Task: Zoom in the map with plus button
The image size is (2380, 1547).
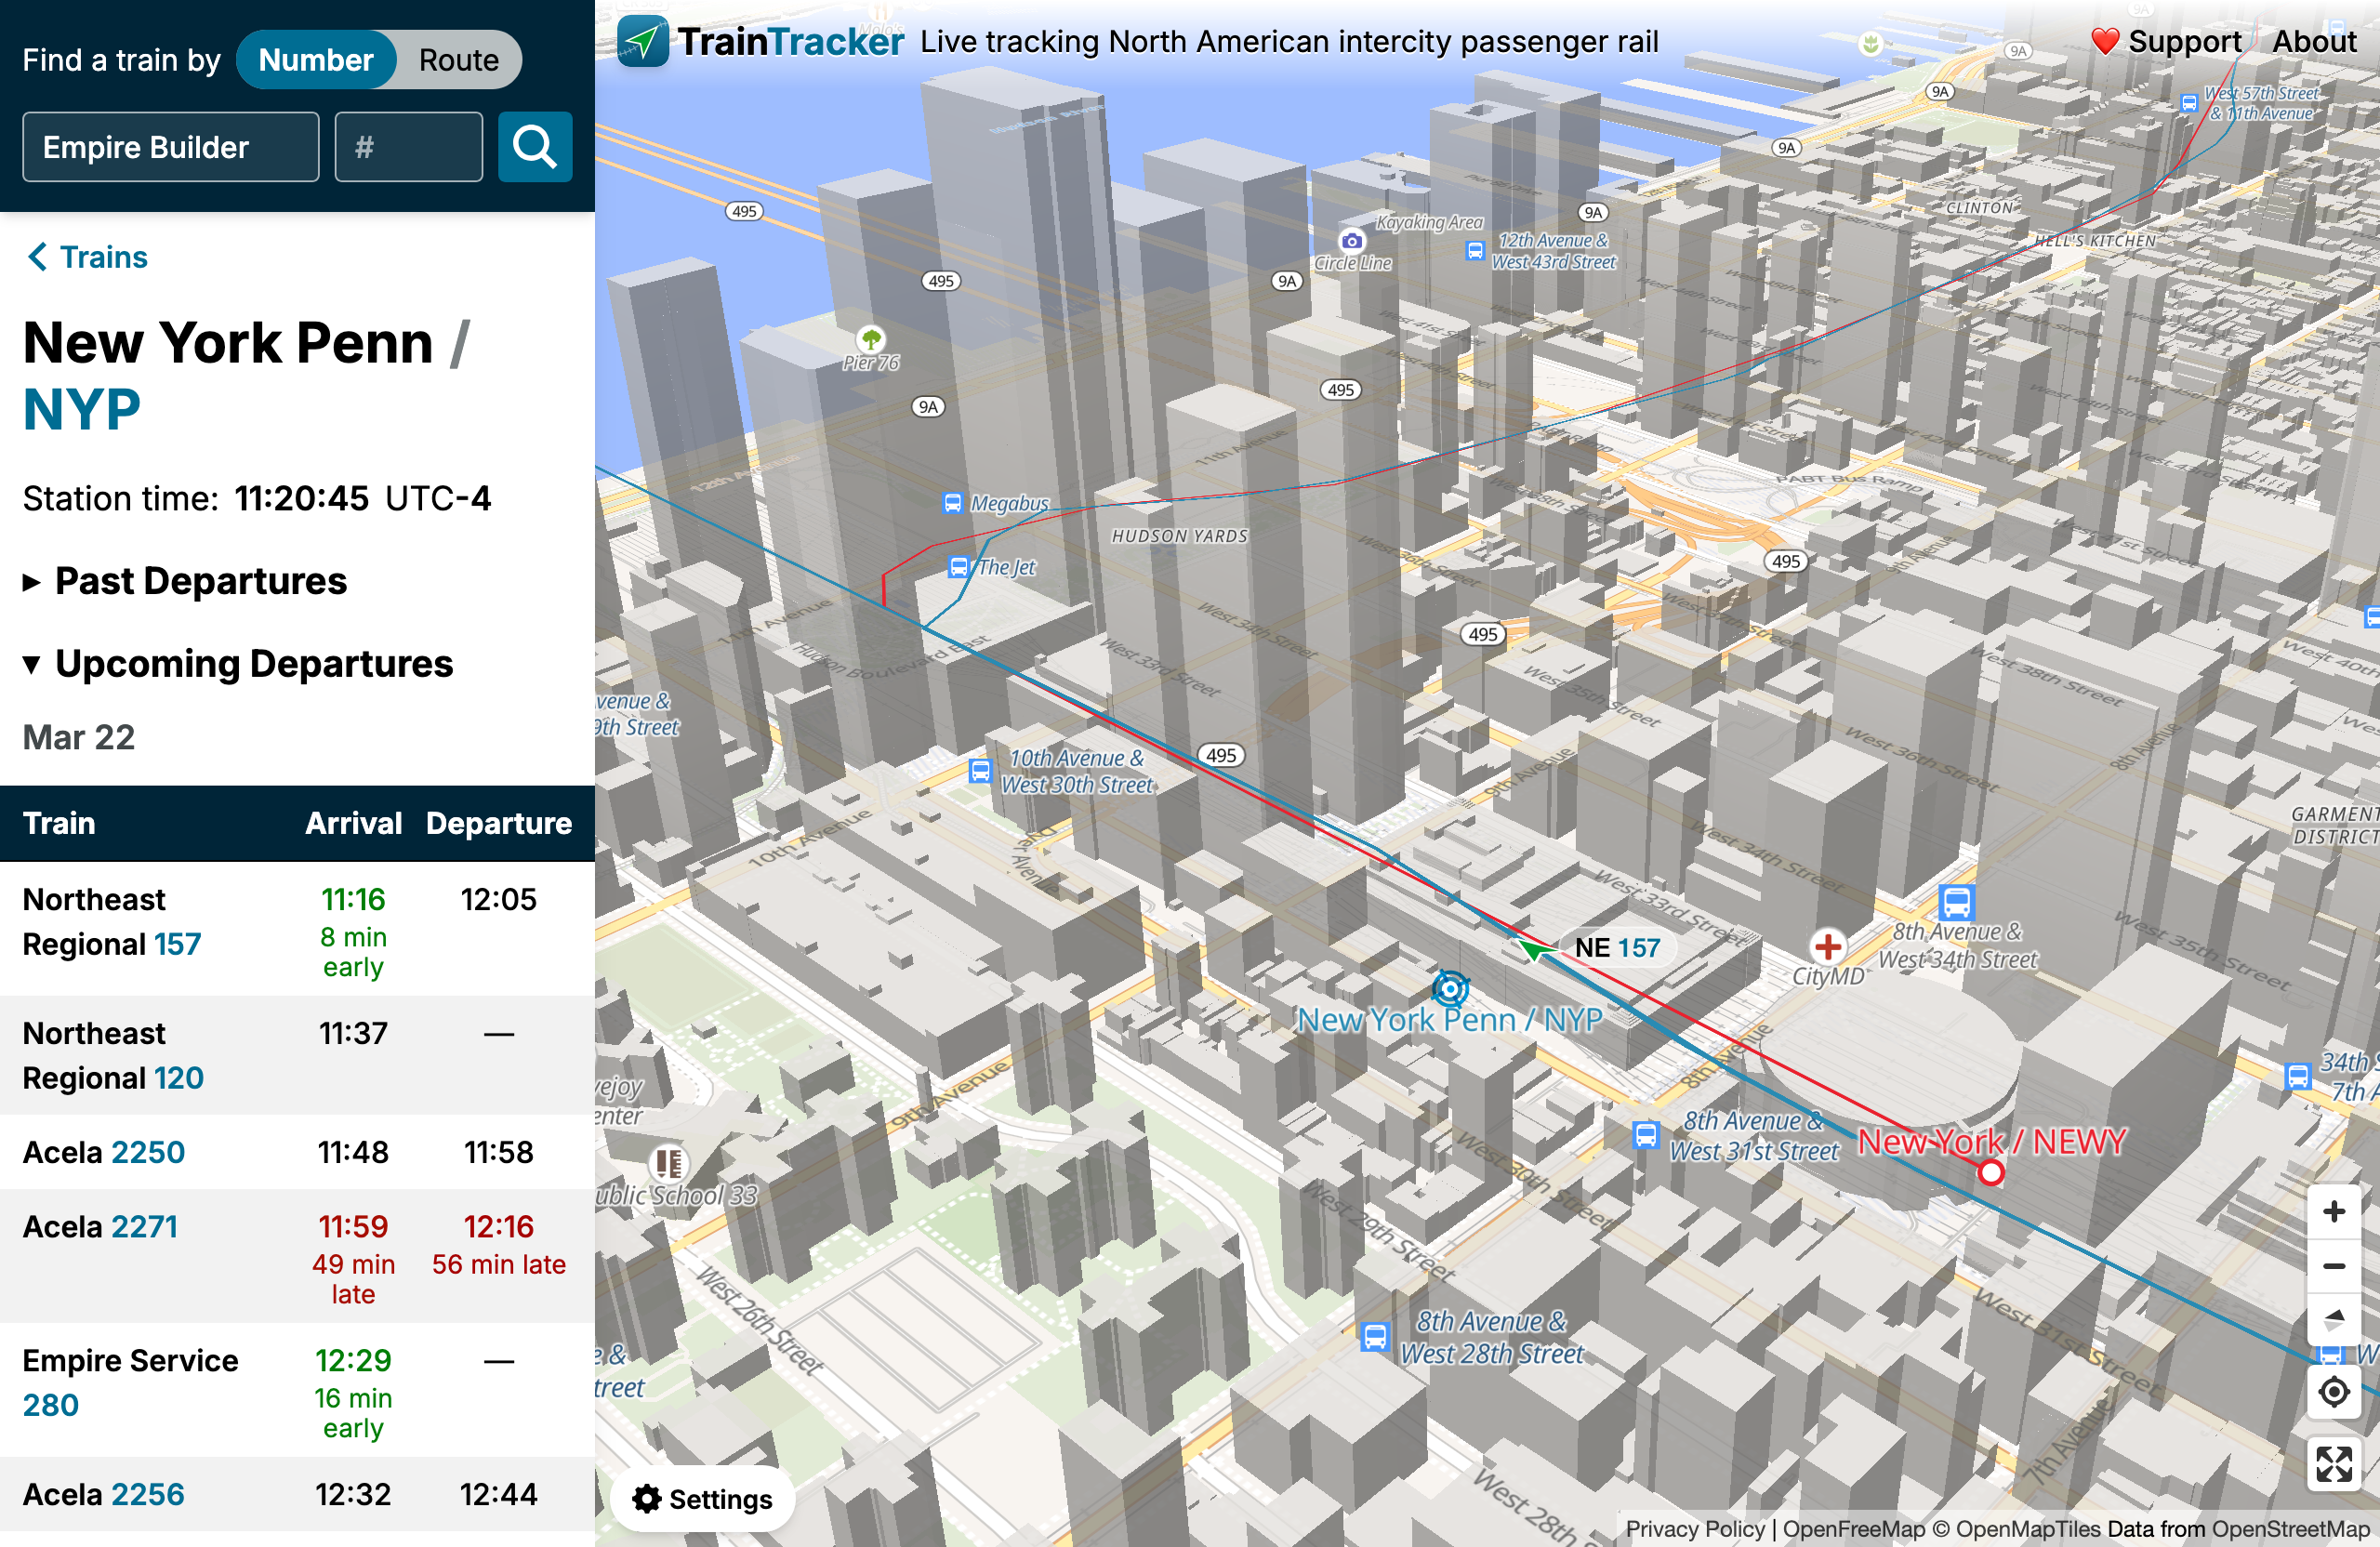Action: [x=2333, y=1211]
